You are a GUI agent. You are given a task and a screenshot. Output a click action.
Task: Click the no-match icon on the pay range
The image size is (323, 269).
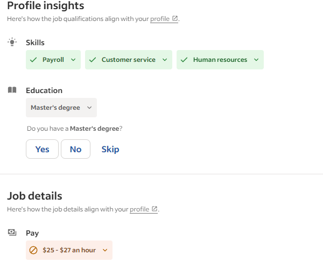(x=33, y=250)
